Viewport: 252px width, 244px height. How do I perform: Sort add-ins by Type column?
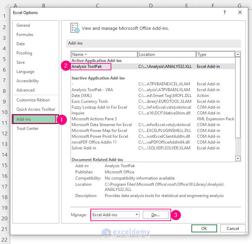click(215, 54)
